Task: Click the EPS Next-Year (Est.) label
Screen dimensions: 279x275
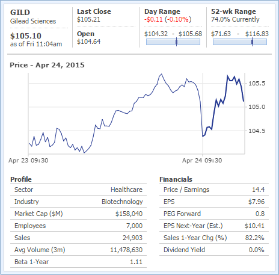Action: click(193, 226)
